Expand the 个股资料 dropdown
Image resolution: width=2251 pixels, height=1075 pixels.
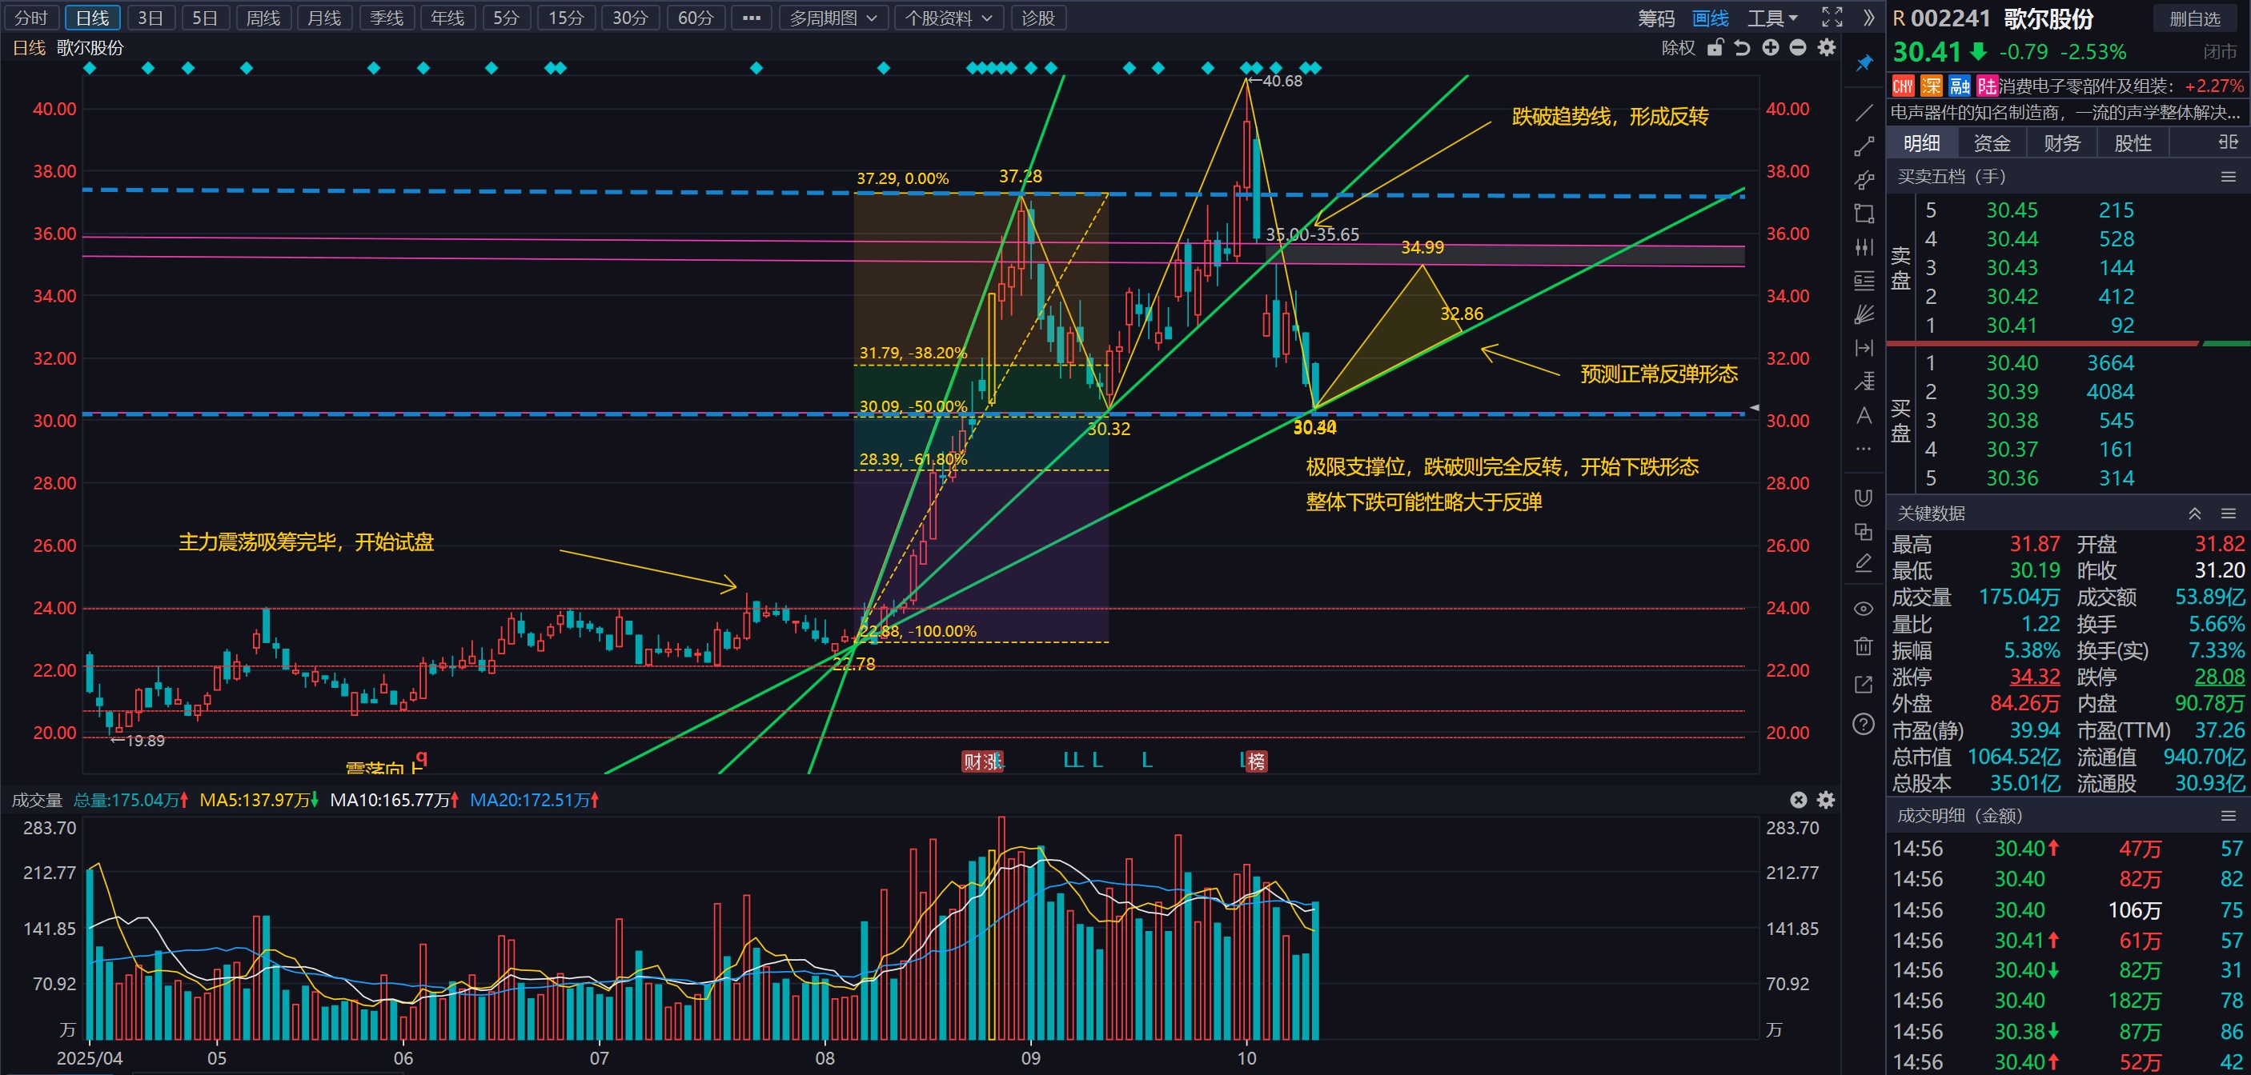tap(948, 18)
